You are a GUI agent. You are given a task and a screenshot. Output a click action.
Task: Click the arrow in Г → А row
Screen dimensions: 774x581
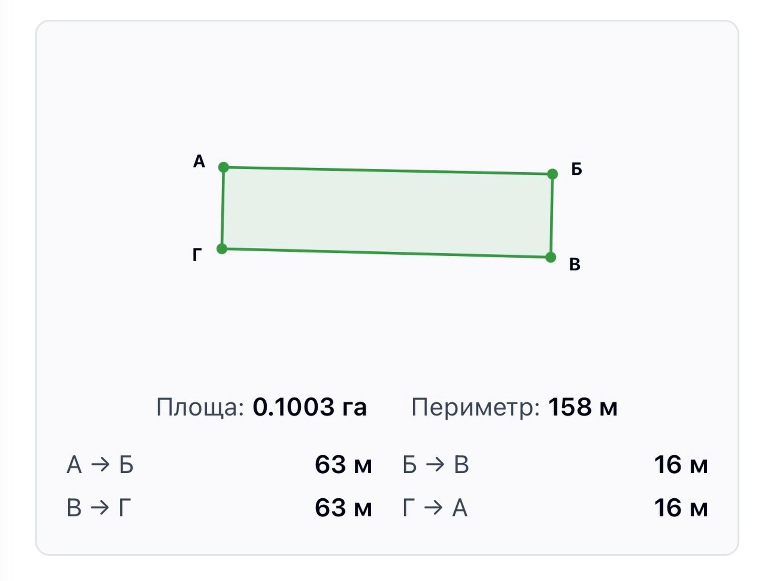(434, 508)
